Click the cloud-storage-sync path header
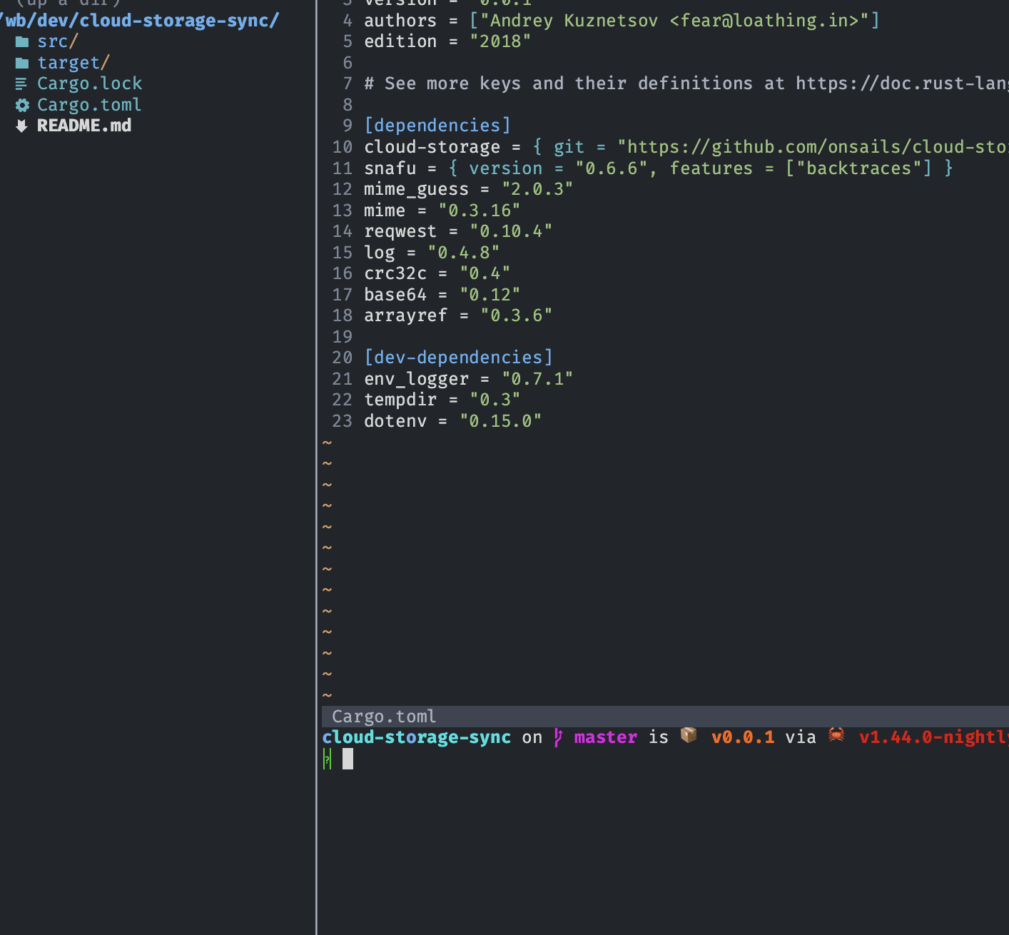Image resolution: width=1009 pixels, height=935 pixels. click(x=139, y=20)
